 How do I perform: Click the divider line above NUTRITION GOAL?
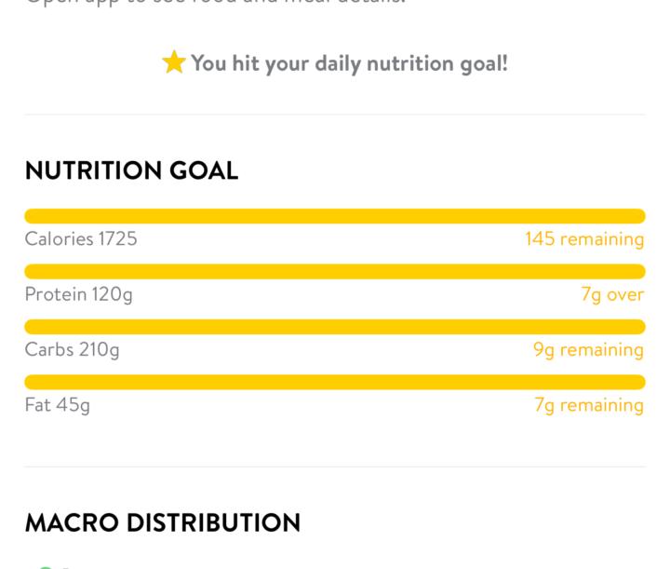point(335,115)
